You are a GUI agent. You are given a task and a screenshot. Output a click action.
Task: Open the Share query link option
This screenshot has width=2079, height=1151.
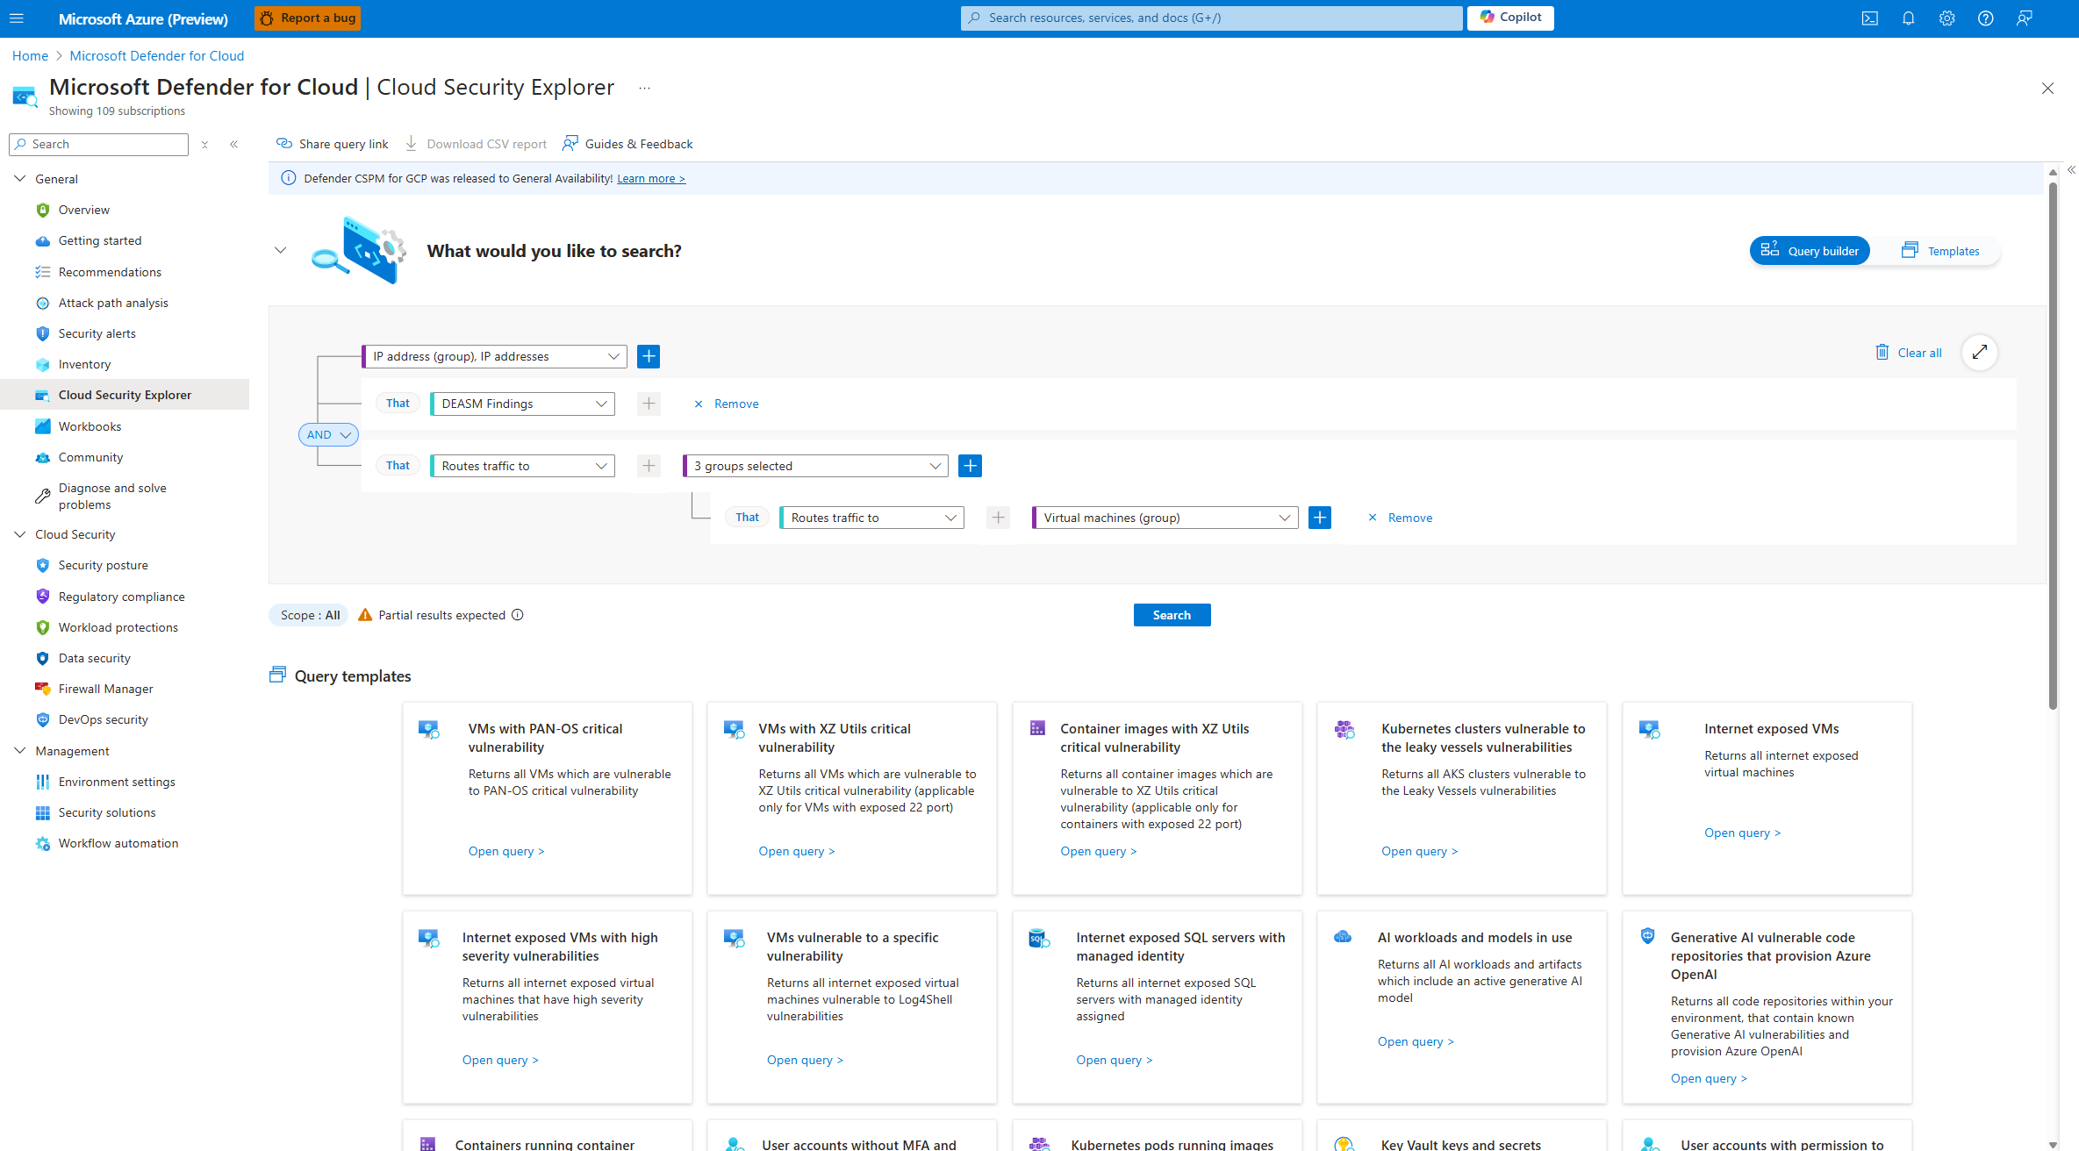pos(332,143)
